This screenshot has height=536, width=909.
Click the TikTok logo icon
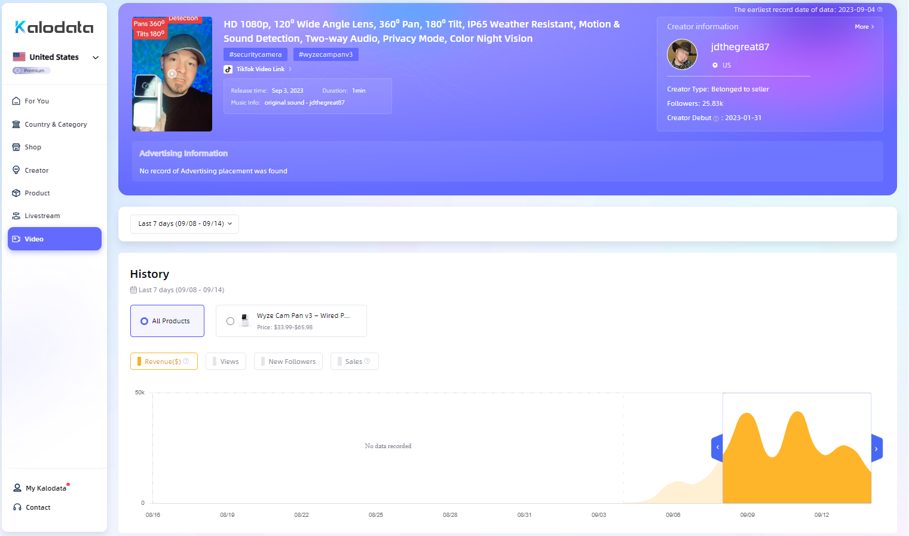(228, 69)
